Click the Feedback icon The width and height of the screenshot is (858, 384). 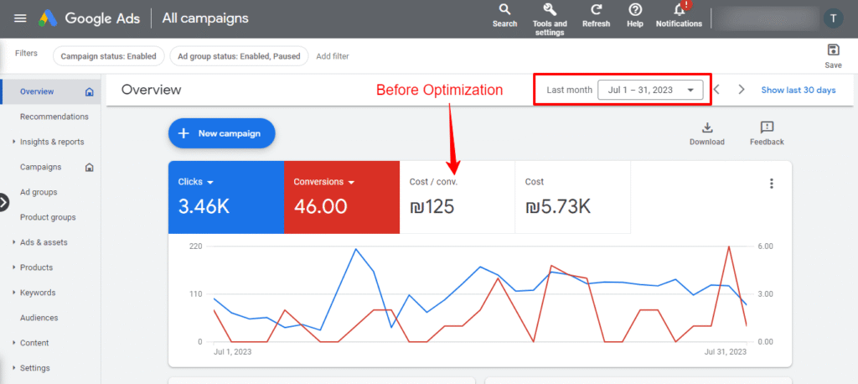(x=766, y=128)
